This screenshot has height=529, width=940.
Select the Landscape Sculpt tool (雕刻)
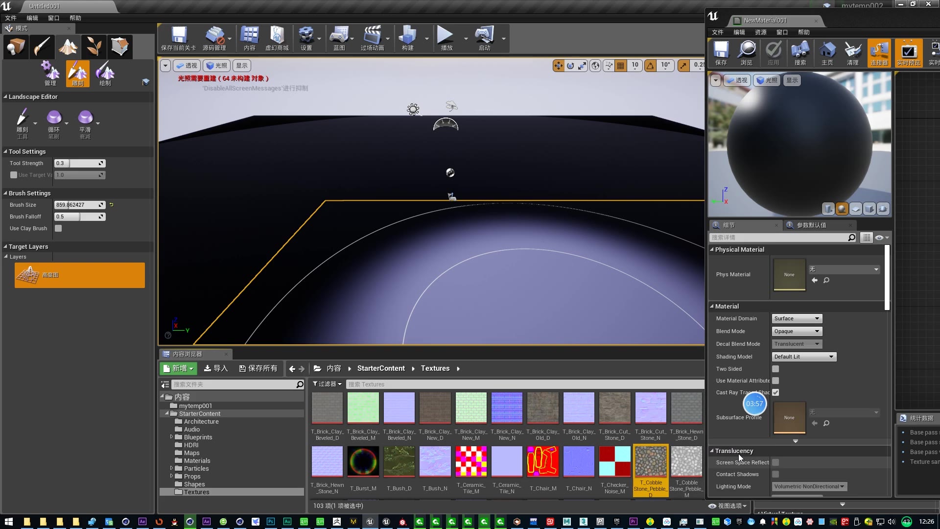point(77,73)
